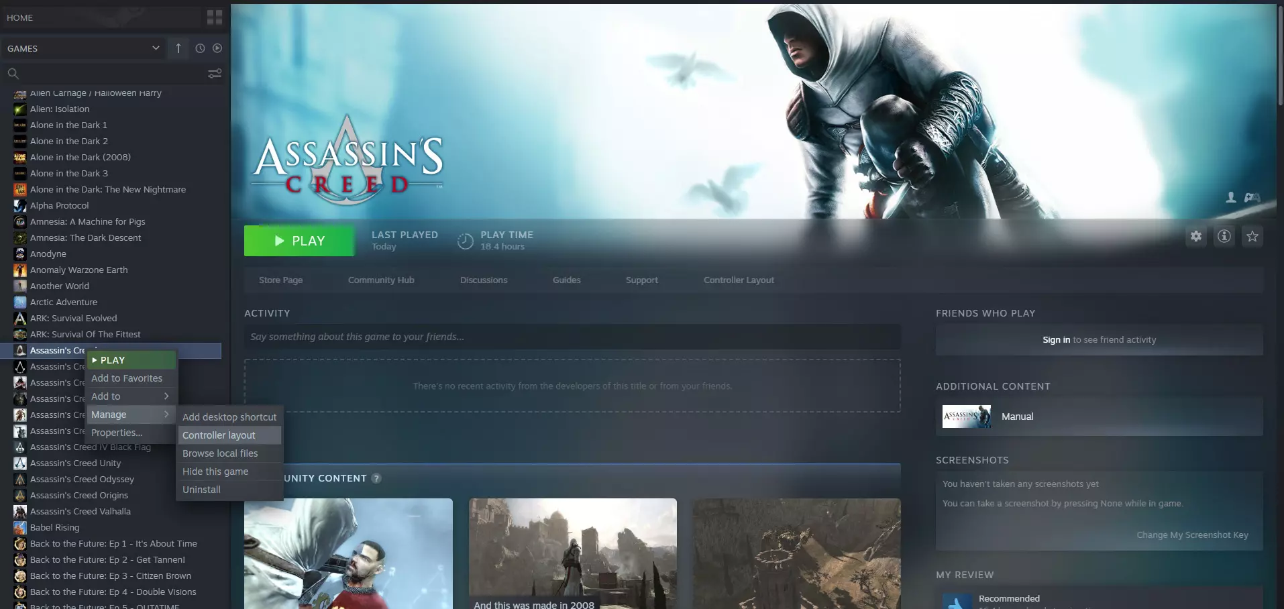Open the Community Hub tab
Viewport: 1284px width, 609px height.
[x=381, y=280]
